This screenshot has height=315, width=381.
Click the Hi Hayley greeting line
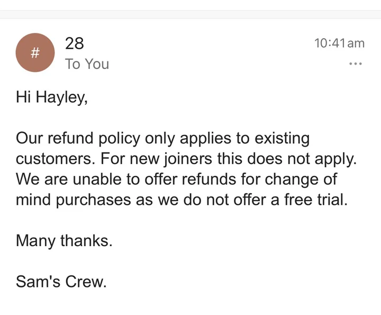pyautogui.click(x=51, y=97)
